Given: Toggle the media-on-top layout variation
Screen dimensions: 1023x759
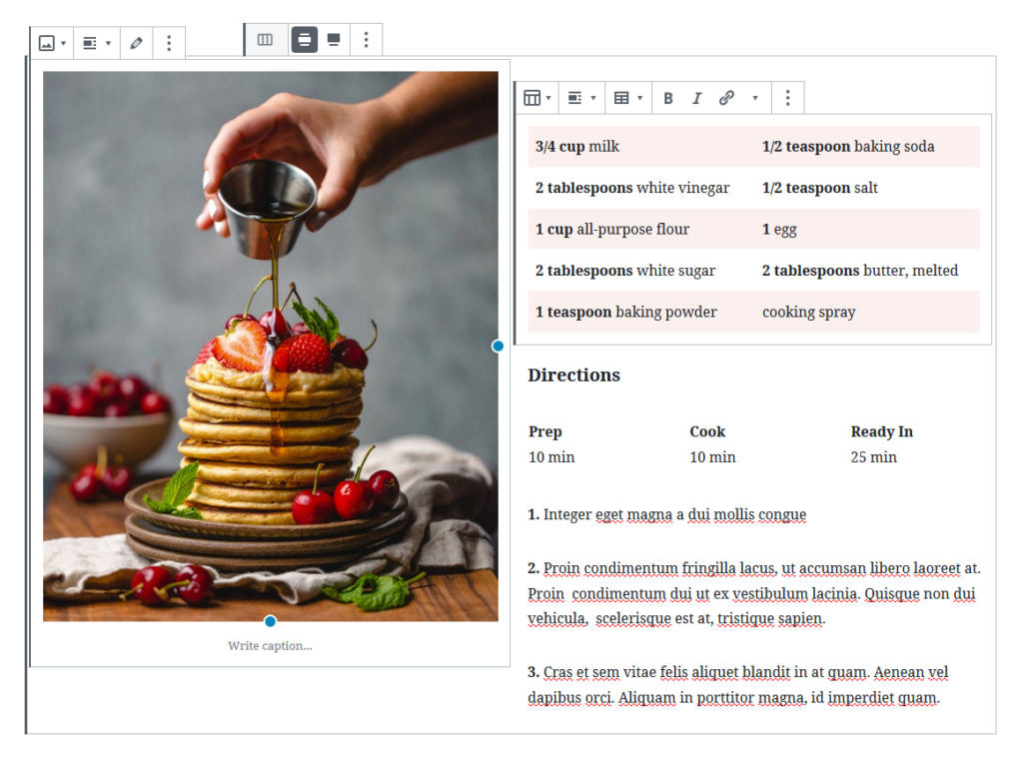Looking at the screenshot, I should (x=333, y=39).
